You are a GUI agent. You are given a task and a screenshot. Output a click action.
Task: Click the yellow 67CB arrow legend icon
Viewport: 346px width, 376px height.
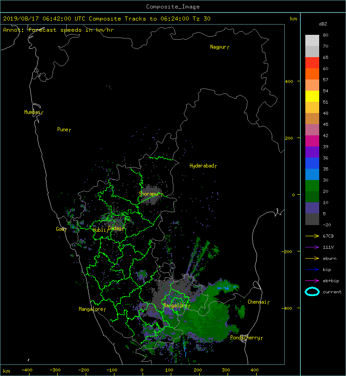tap(312, 236)
